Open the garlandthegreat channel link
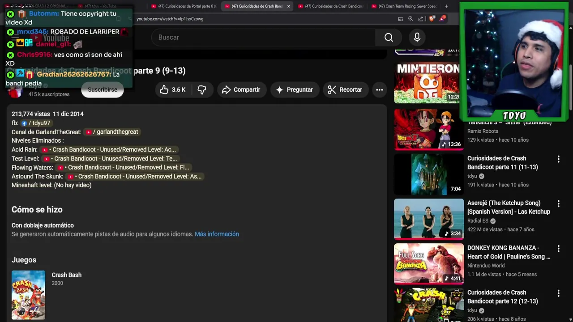The width and height of the screenshot is (573, 322). coord(112,132)
